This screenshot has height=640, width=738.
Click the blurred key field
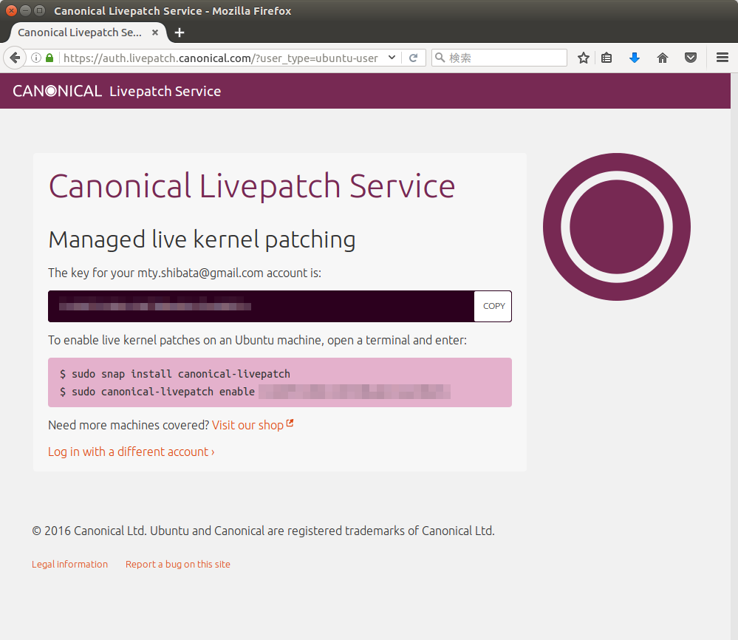tap(262, 306)
